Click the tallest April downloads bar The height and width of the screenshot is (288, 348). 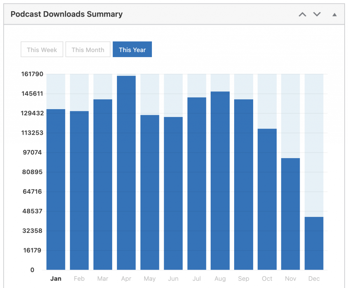coord(126,173)
